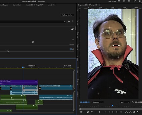Click the save preset download icon
Screen dimensions: 142x115
click(69, 21)
